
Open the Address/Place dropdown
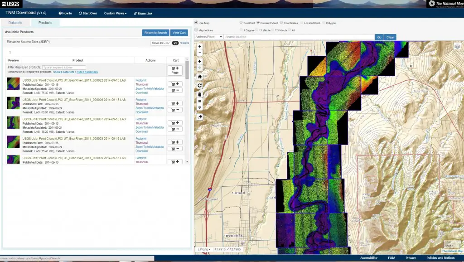pyautogui.click(x=208, y=37)
